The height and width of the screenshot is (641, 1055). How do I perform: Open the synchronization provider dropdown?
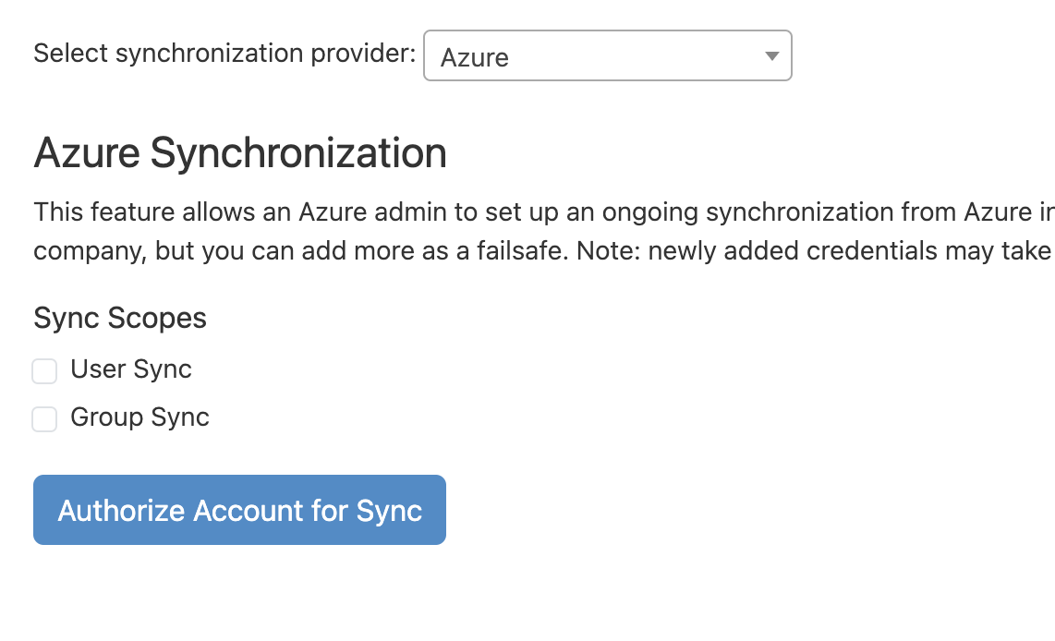pyautogui.click(x=607, y=56)
